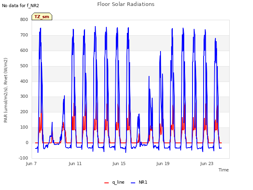Click the 500 y-axis tick label
Screen dimensions: 253x190
coord(24,66)
